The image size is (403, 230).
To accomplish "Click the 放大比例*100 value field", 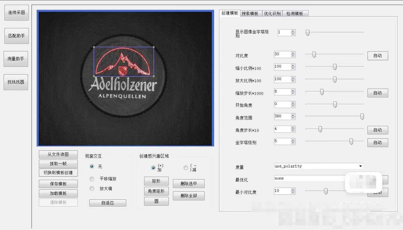I will [x=282, y=79].
